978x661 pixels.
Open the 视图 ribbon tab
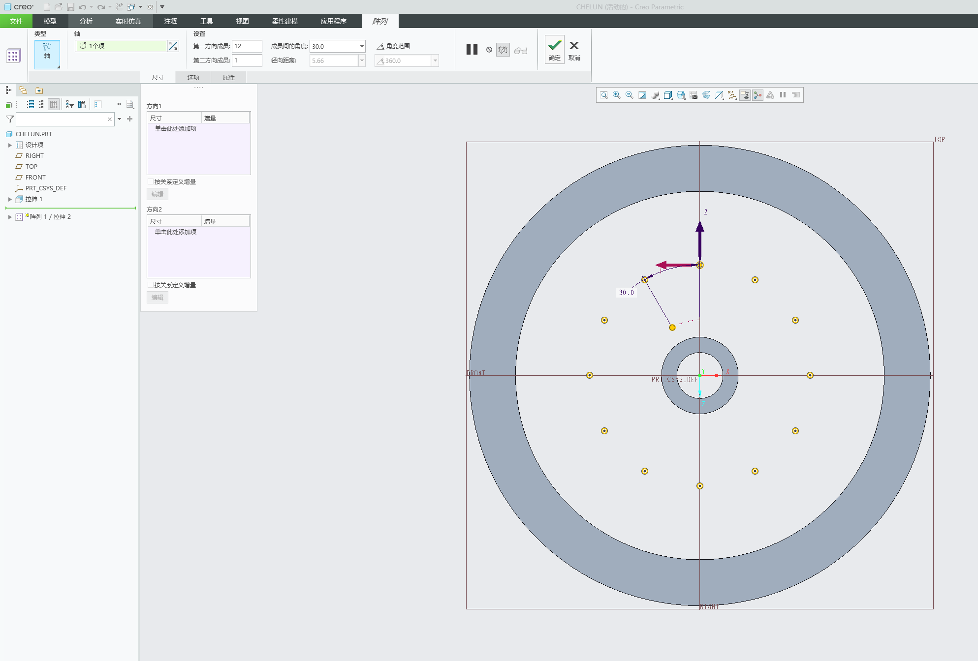point(243,21)
